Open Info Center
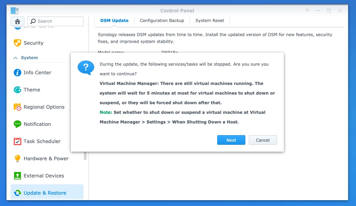This screenshot has height=206, width=356. (37, 73)
